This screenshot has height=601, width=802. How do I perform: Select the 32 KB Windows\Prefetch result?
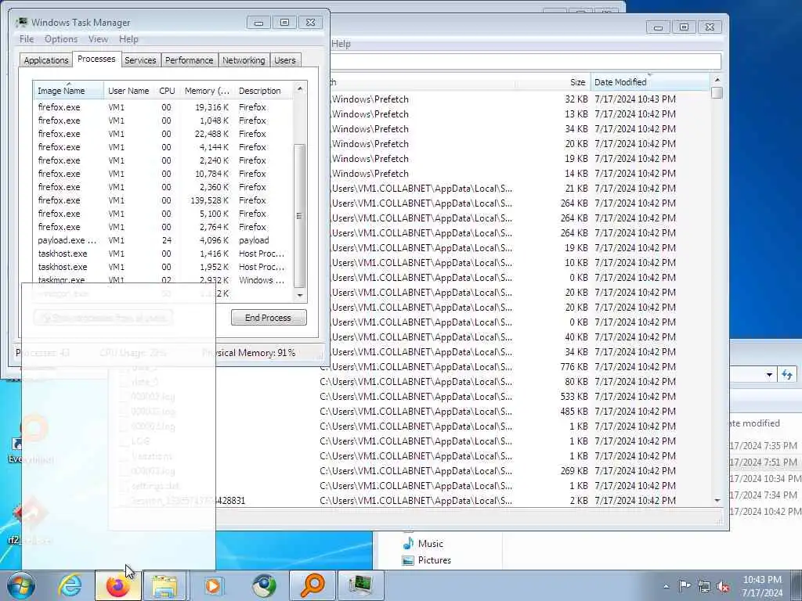[x=520, y=99]
